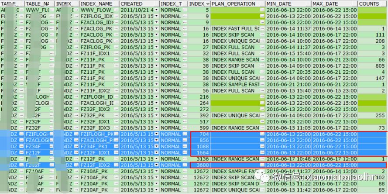The height and width of the screenshot is (194, 388).
Task: Open plan operation ellipsis in index 517 row
Action: (x=262, y=121)
